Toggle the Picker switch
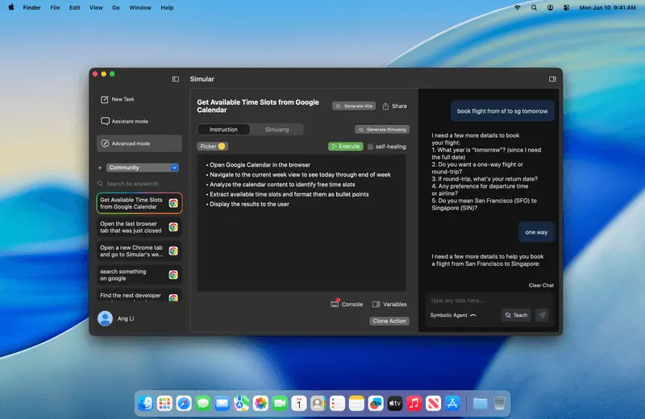 click(222, 147)
